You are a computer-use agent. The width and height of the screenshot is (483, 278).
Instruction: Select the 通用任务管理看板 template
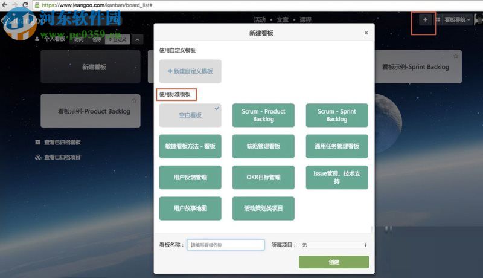(337, 146)
